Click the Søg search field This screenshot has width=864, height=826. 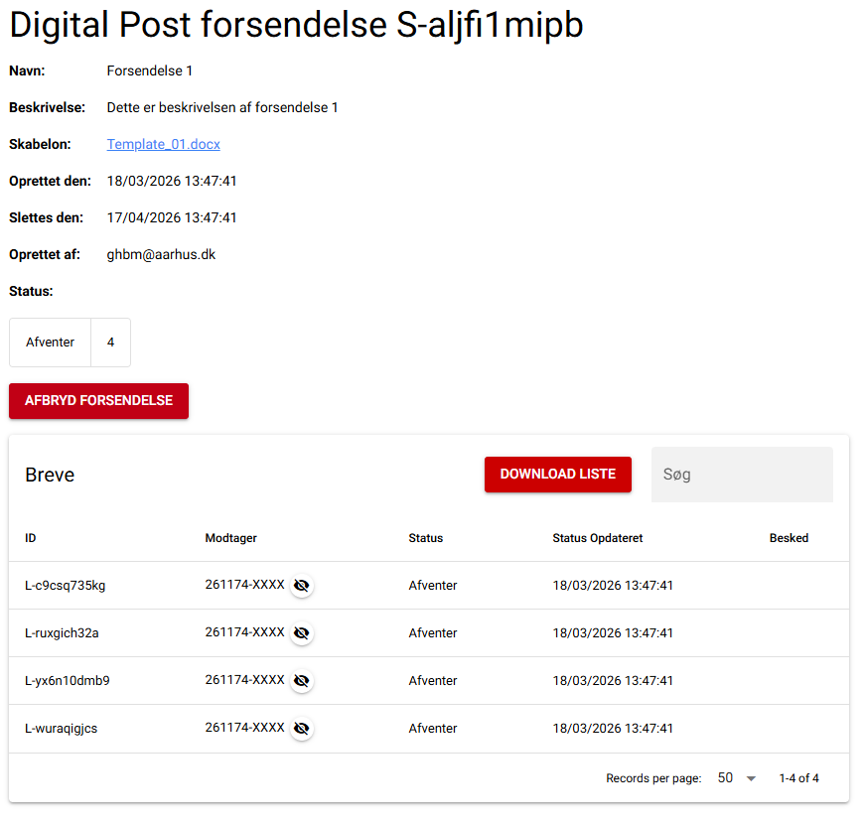pyautogui.click(x=742, y=475)
